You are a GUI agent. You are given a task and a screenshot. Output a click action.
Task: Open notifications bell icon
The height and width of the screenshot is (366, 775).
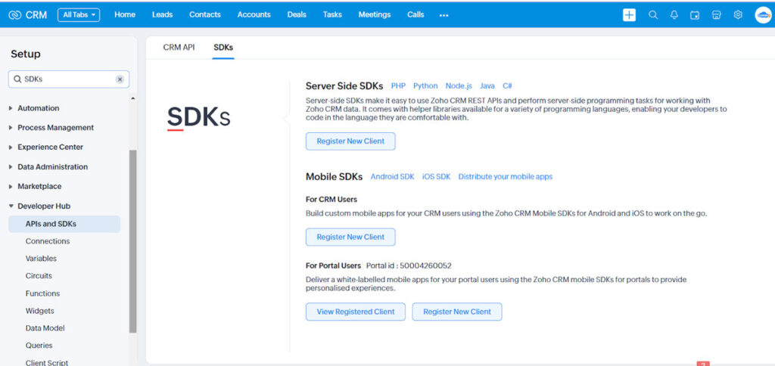click(x=674, y=15)
